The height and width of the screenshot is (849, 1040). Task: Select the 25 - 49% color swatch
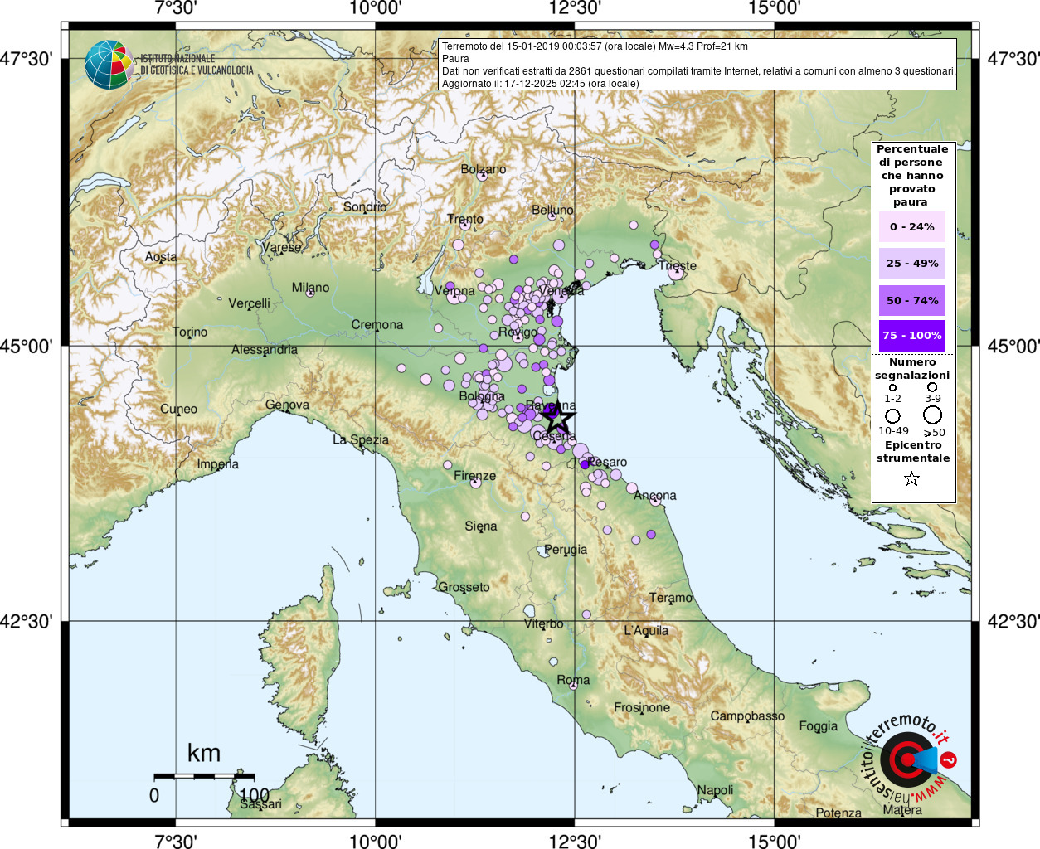pyautogui.click(x=911, y=263)
